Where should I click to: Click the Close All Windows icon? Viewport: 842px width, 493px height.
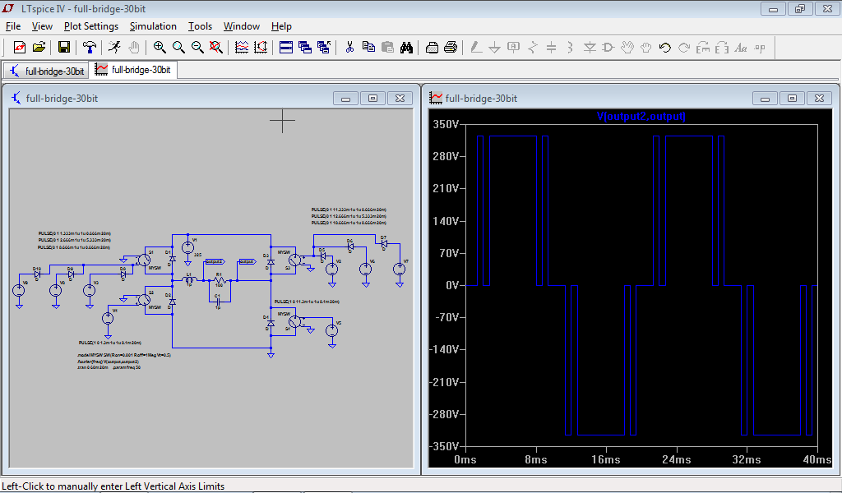pyautogui.click(x=324, y=47)
